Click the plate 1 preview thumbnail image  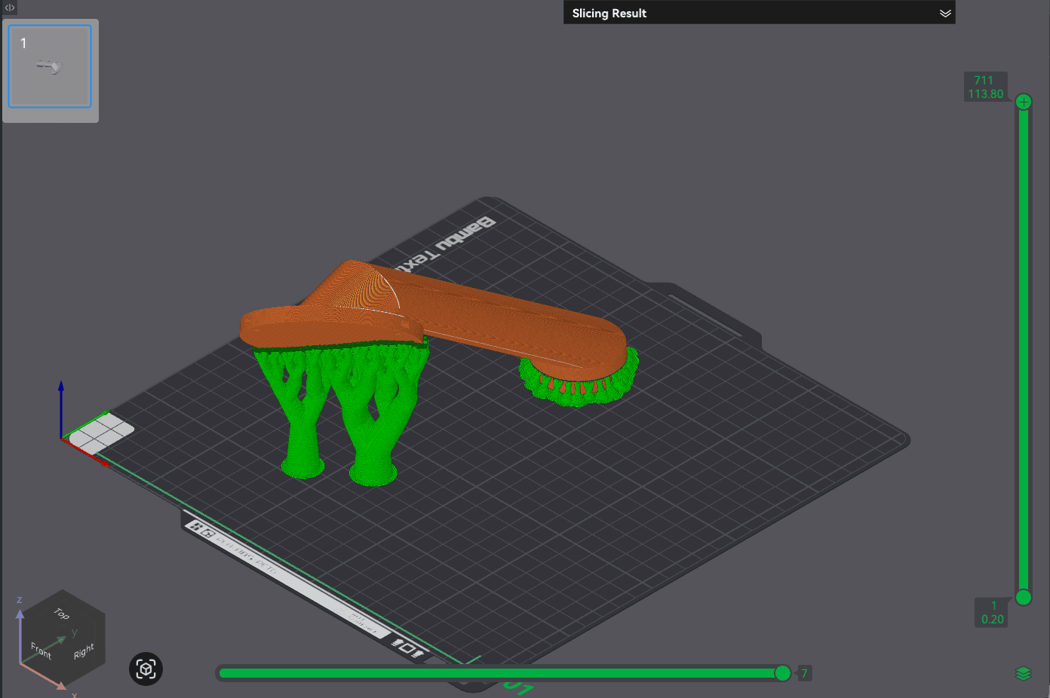click(50, 66)
